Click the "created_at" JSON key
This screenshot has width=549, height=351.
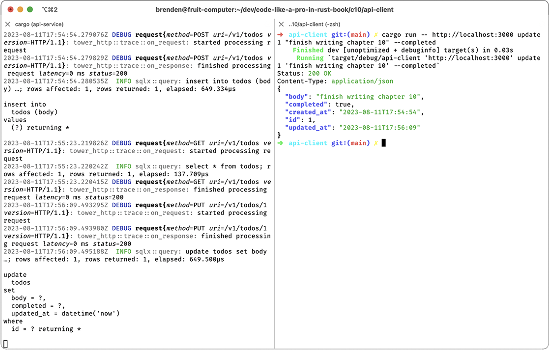pyautogui.click(x=308, y=112)
